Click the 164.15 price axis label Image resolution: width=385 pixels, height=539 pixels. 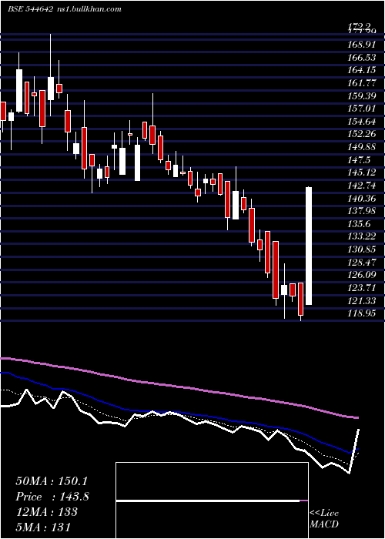point(361,70)
